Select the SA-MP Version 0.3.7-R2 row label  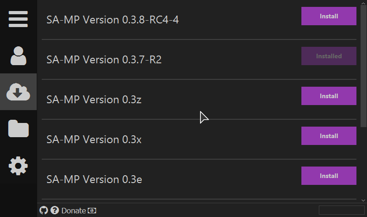104,60
